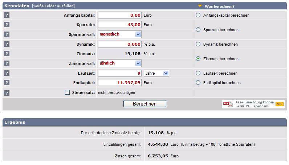Click '[weiße Felder ausfüllen]' hint text
Viewport: 289px width, 165px height.
(53, 6)
